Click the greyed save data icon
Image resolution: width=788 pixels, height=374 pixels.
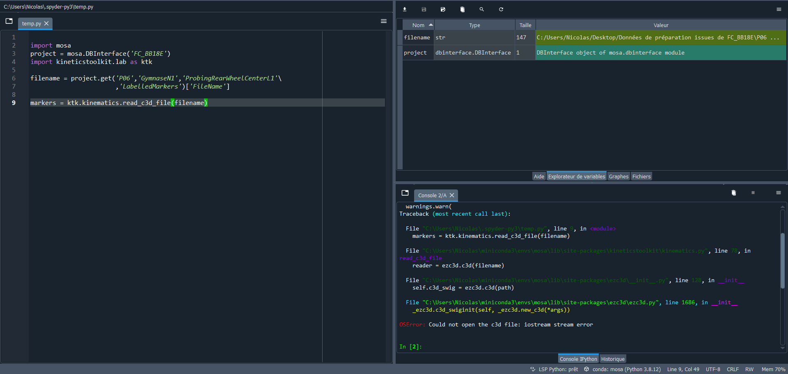click(x=424, y=9)
